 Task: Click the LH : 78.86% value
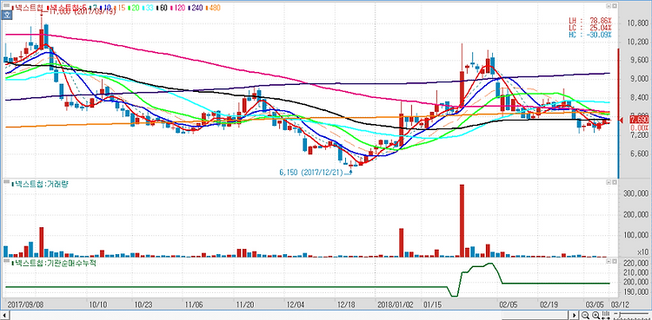590,20
